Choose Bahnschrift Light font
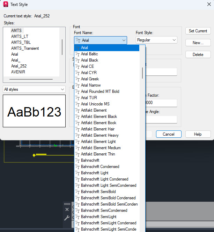Viewport: 214px width, 232px height. 107,173
